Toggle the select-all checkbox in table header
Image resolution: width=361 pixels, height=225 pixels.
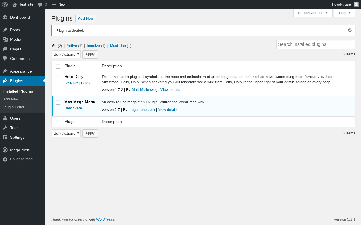point(58,66)
